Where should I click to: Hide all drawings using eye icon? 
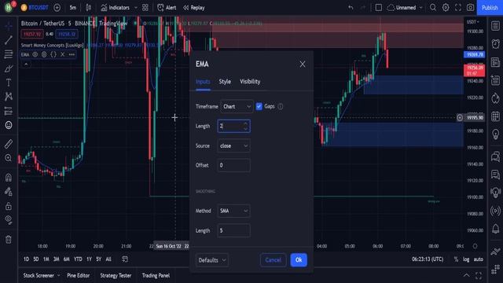coord(9,220)
